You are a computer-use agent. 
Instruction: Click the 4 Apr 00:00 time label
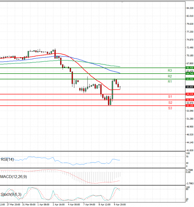[74, 204]
